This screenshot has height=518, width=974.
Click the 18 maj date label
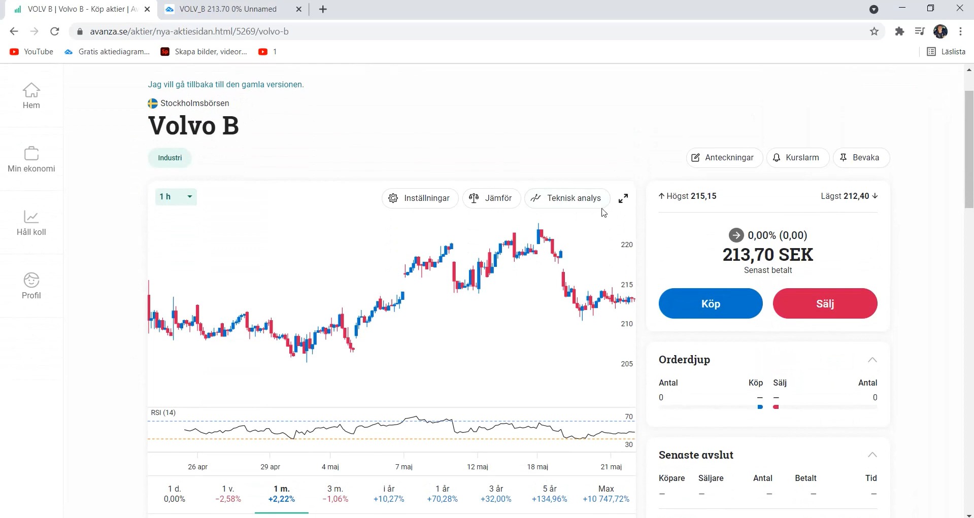[538, 467]
